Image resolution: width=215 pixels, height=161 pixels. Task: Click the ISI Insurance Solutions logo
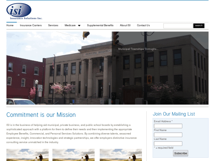(x=24, y=11)
